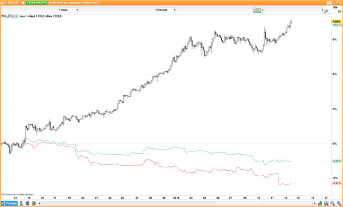Image resolution: width=343 pixels, height=207 pixels.
Task: Click the green add-panel icon near Prix
Action: coord(17,16)
